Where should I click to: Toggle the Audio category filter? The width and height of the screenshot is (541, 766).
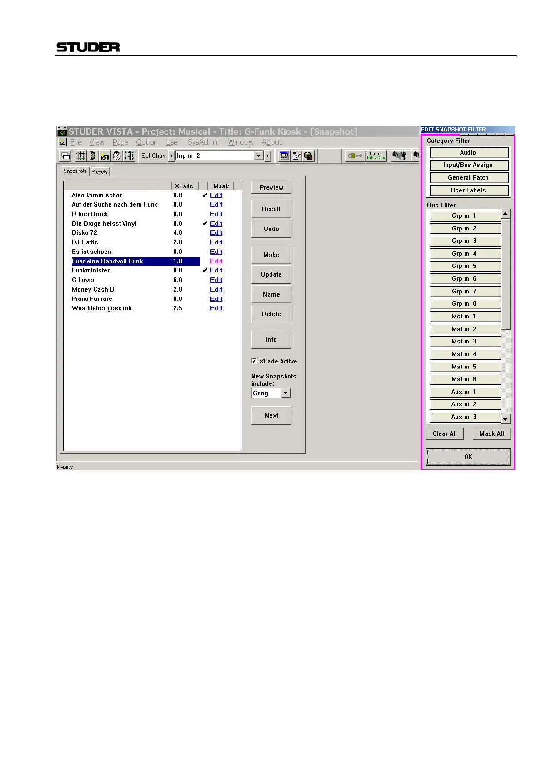pos(469,153)
